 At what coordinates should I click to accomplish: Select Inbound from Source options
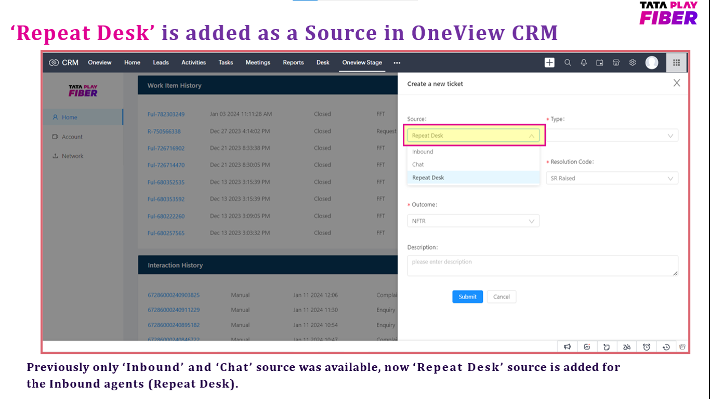coord(473,152)
